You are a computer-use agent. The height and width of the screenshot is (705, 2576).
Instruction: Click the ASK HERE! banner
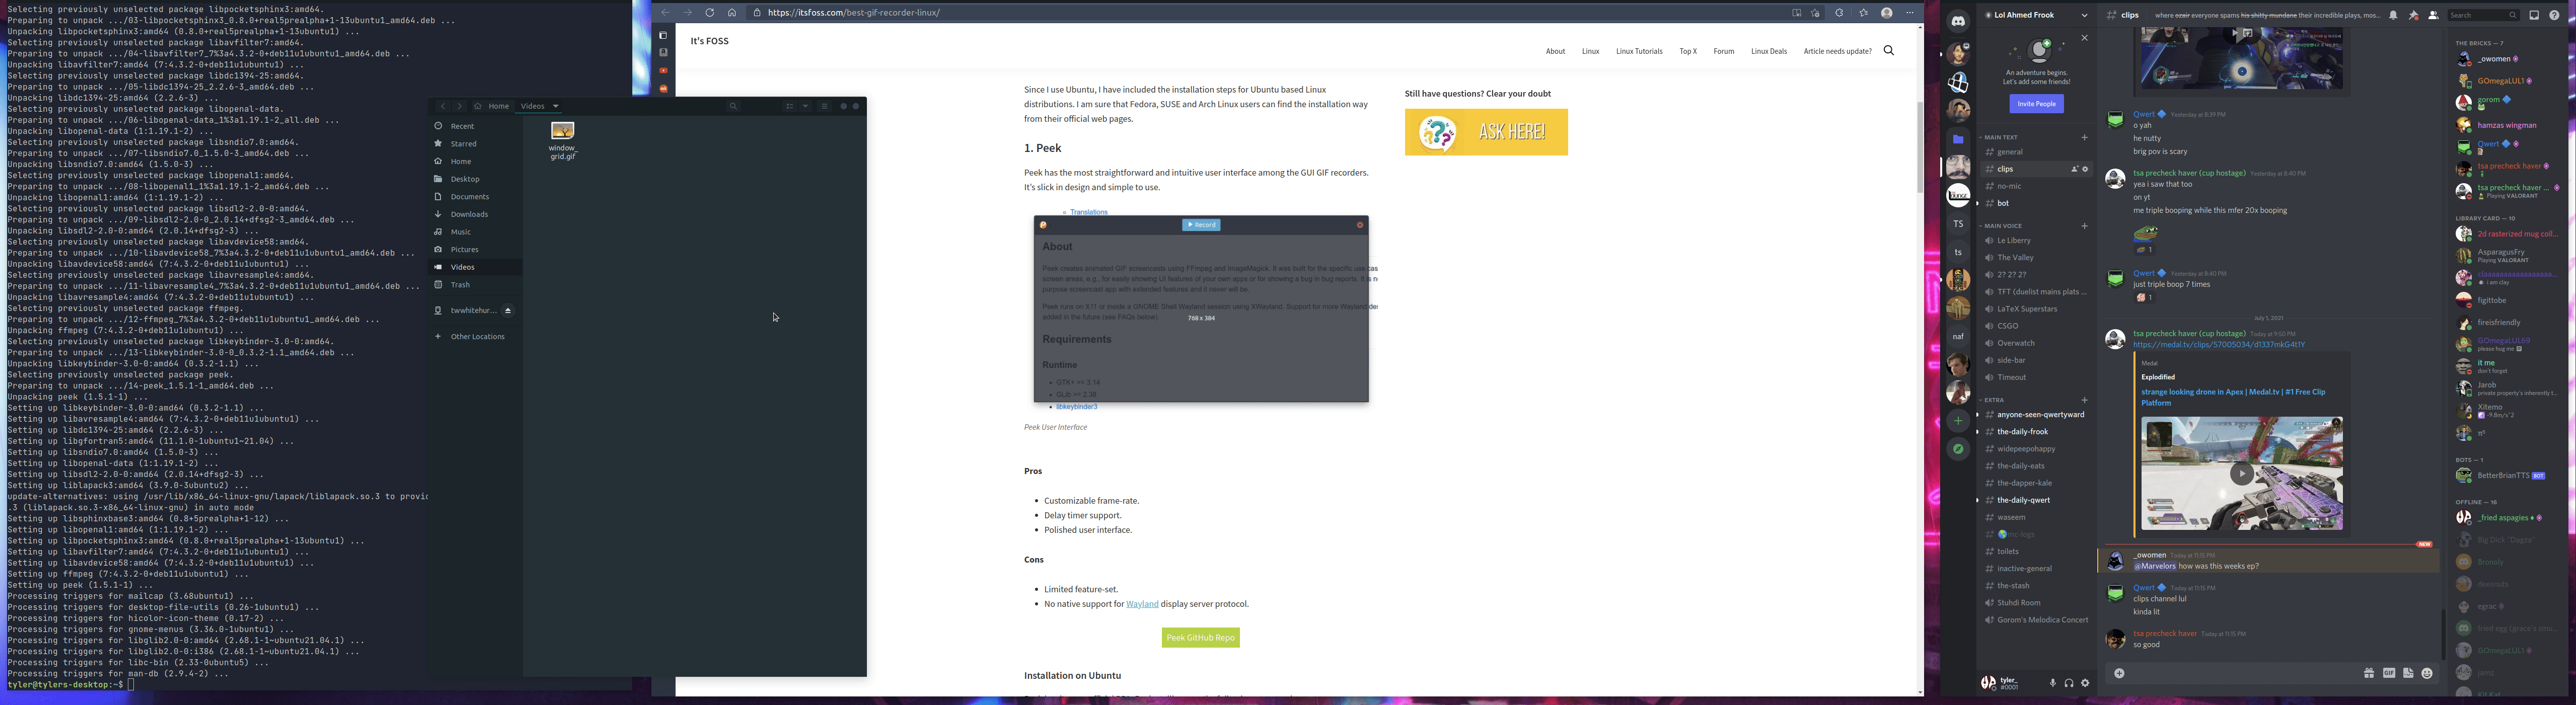point(1486,132)
